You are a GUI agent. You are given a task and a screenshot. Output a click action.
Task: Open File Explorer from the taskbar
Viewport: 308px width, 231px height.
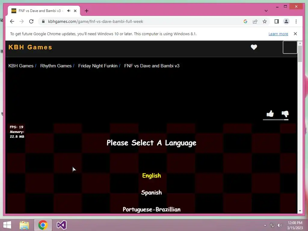24,225
